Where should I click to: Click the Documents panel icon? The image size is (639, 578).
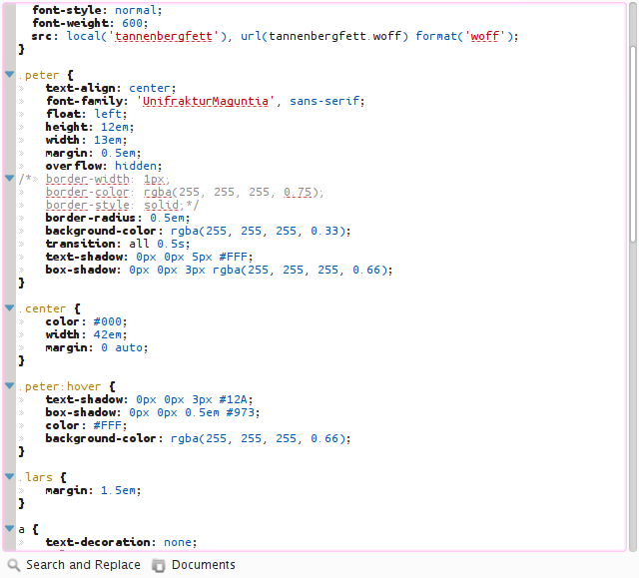[159, 565]
